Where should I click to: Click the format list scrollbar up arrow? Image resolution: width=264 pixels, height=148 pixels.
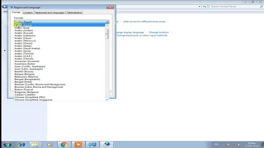[x=107, y=25]
